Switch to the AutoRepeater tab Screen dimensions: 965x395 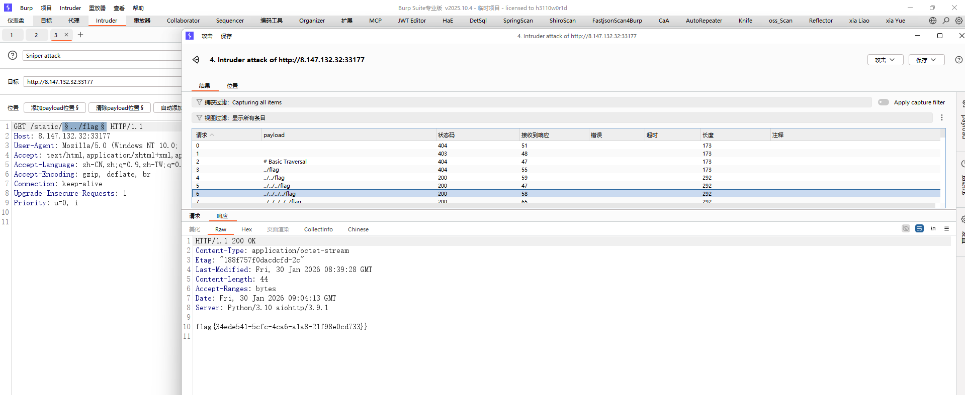[704, 21]
